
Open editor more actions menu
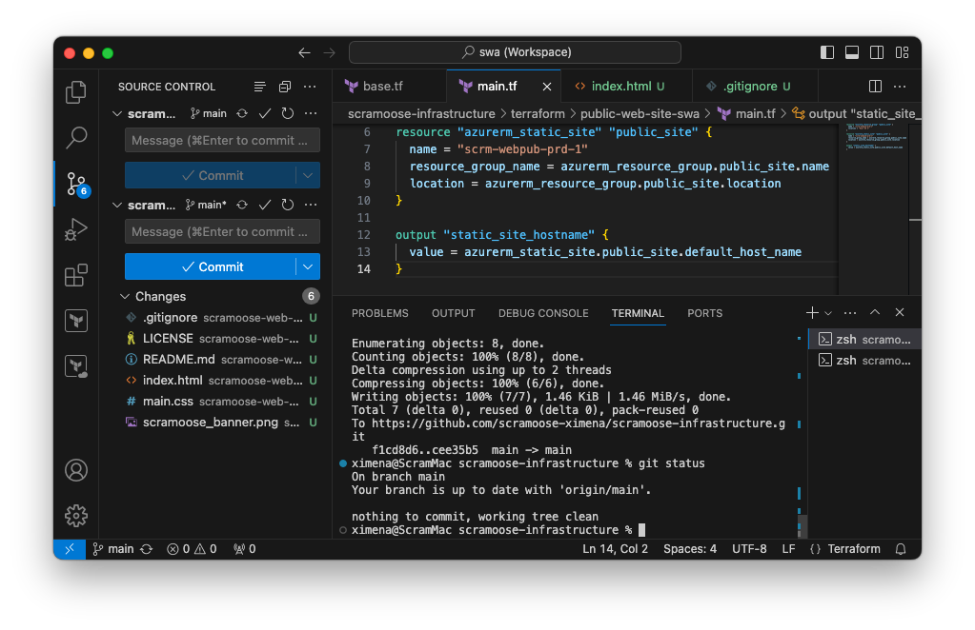pyautogui.click(x=900, y=87)
